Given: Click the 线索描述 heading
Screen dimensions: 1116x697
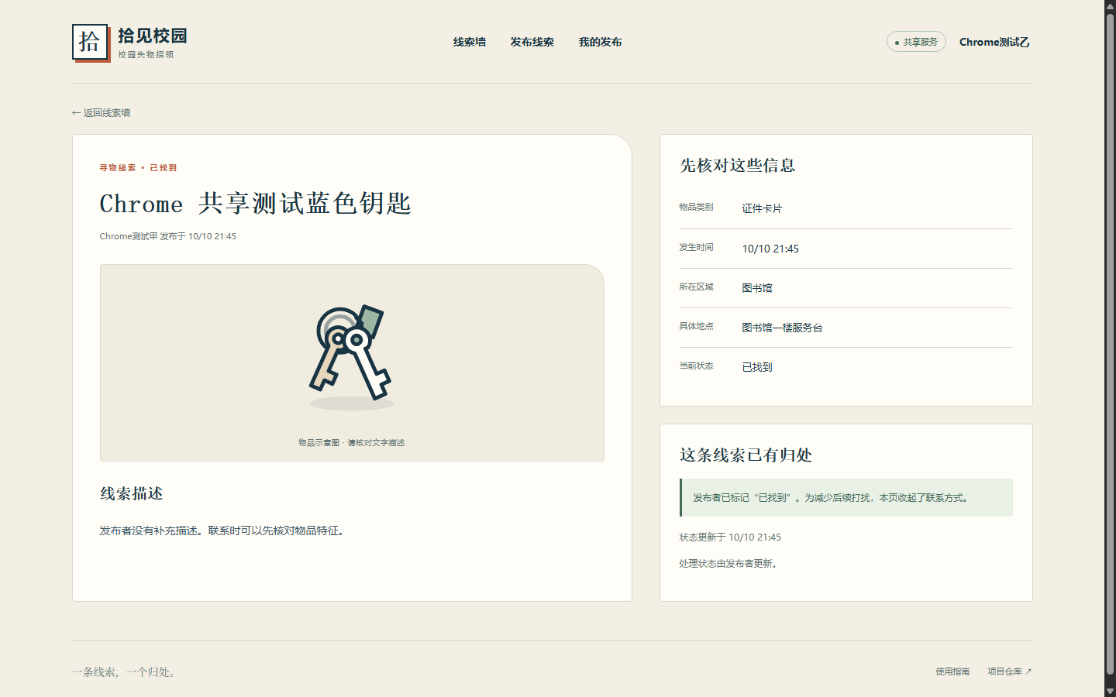Looking at the screenshot, I should point(131,493).
